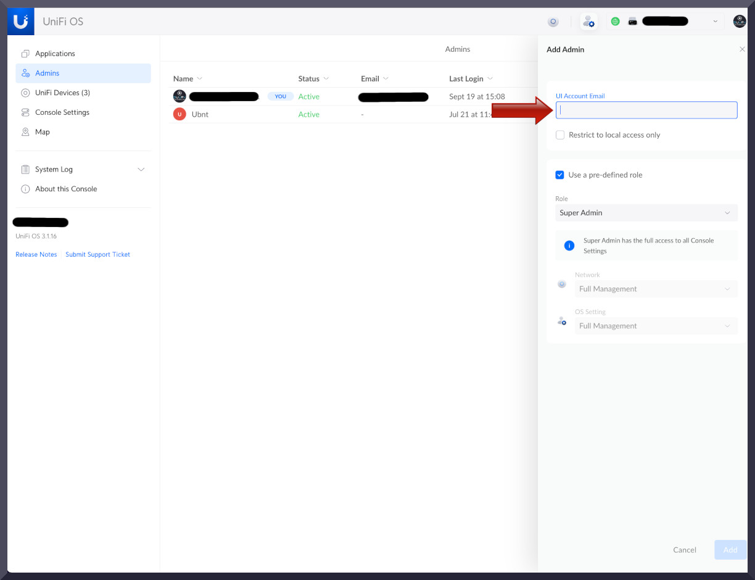This screenshot has width=755, height=580.
Task: Open the UniFi OS home logo
Action: [20, 20]
